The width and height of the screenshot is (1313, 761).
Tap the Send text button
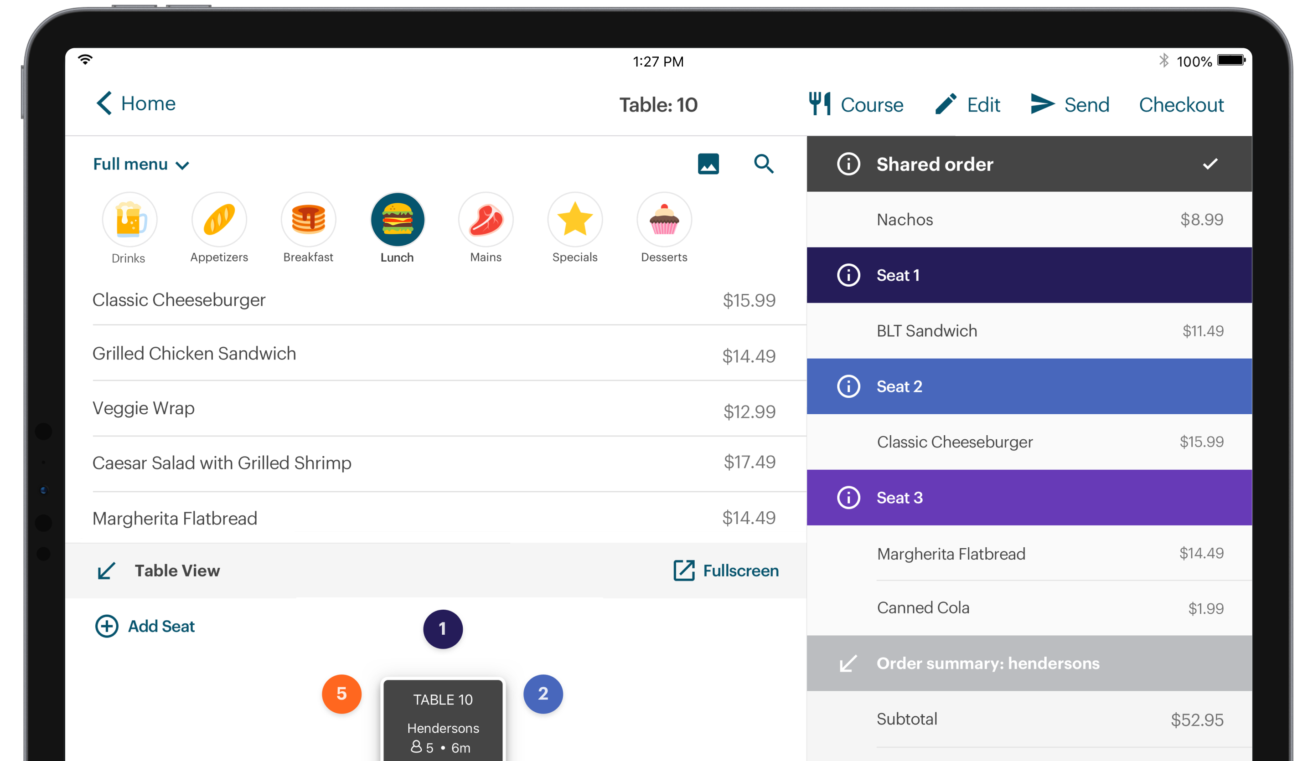tap(1086, 105)
